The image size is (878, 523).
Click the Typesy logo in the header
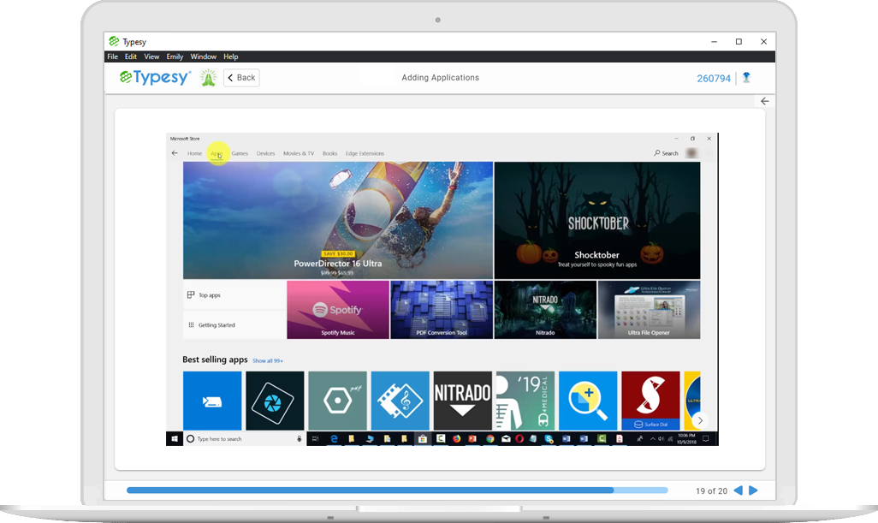tap(155, 77)
